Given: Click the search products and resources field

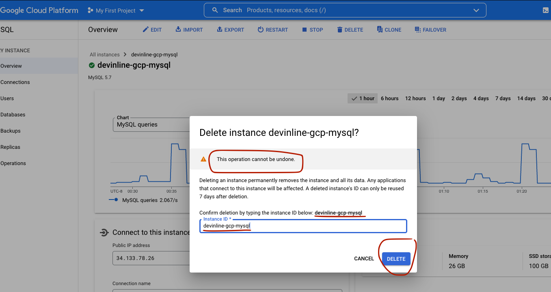Looking at the screenshot, I should [x=345, y=11].
